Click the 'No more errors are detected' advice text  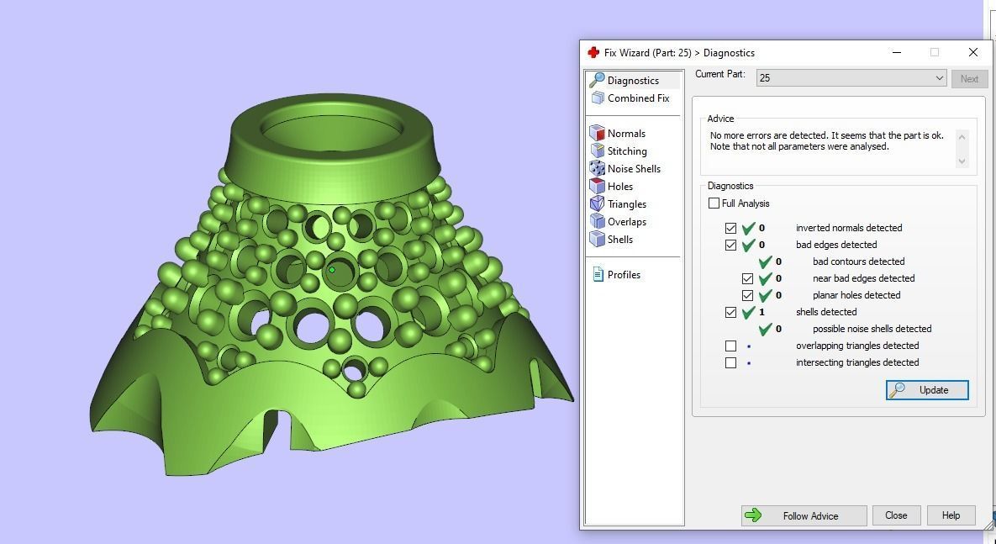[827, 141]
